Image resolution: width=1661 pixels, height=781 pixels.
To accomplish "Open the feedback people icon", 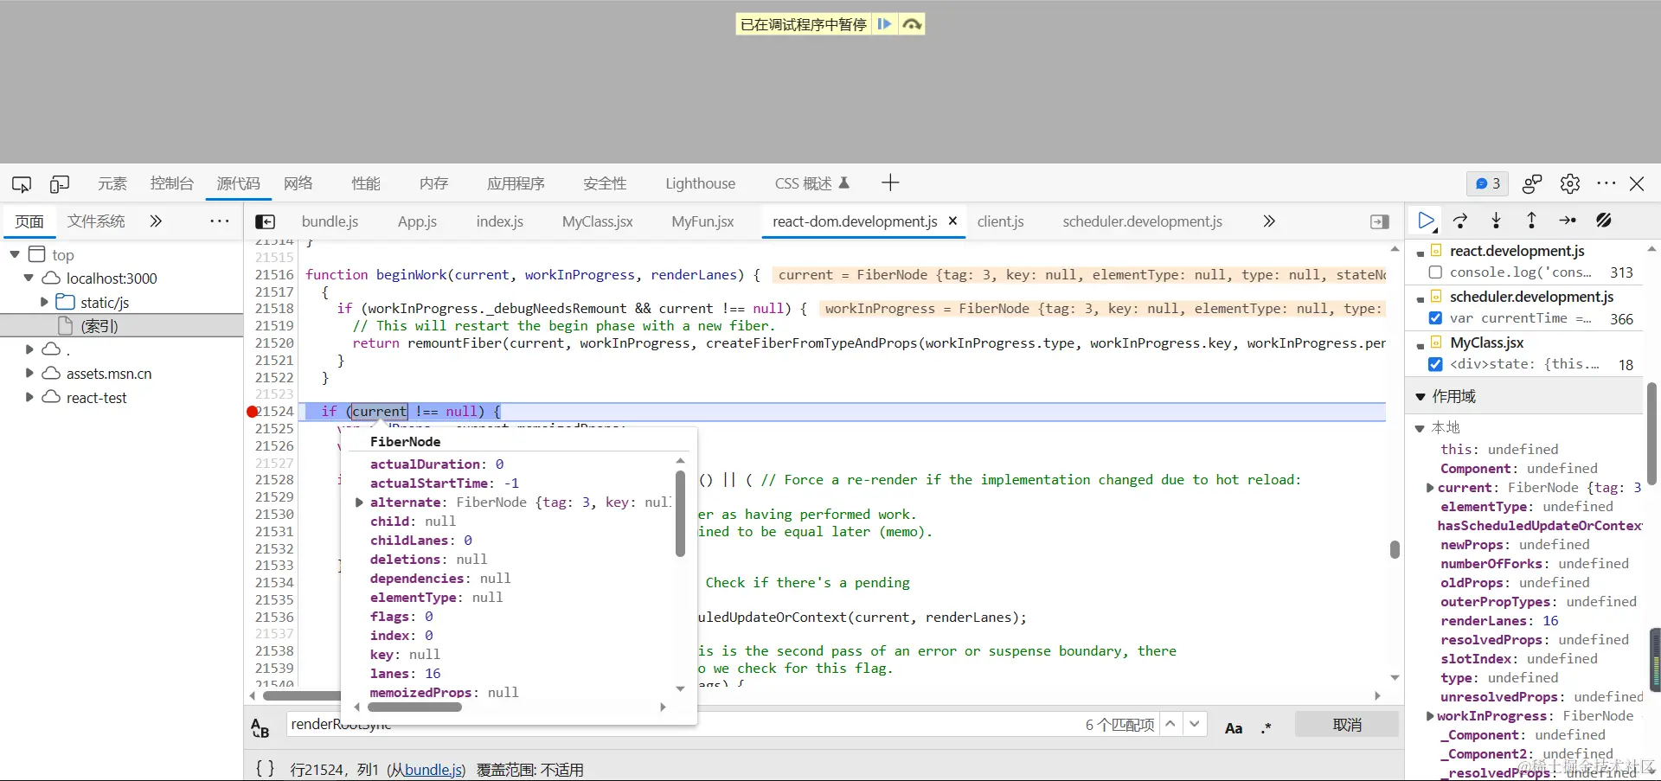I will [x=1532, y=183].
